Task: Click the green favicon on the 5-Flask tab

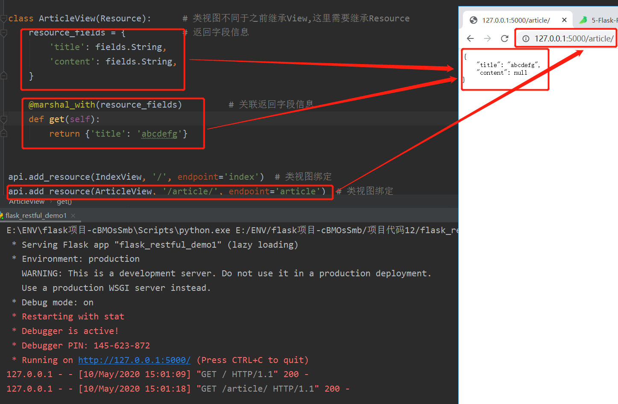Action: [583, 20]
